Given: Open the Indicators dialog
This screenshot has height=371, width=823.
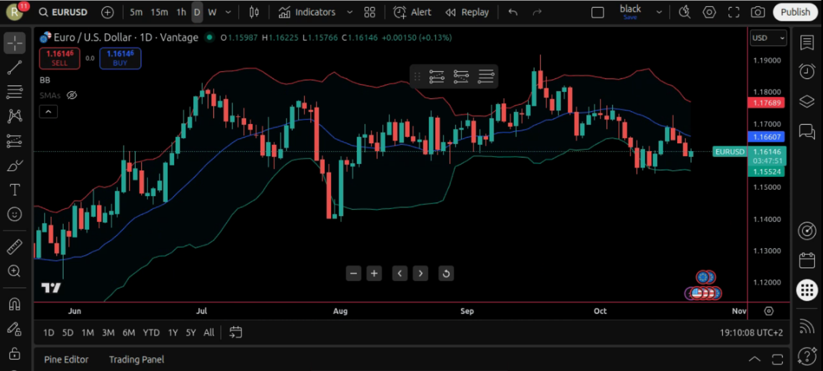Looking at the screenshot, I should pyautogui.click(x=307, y=12).
